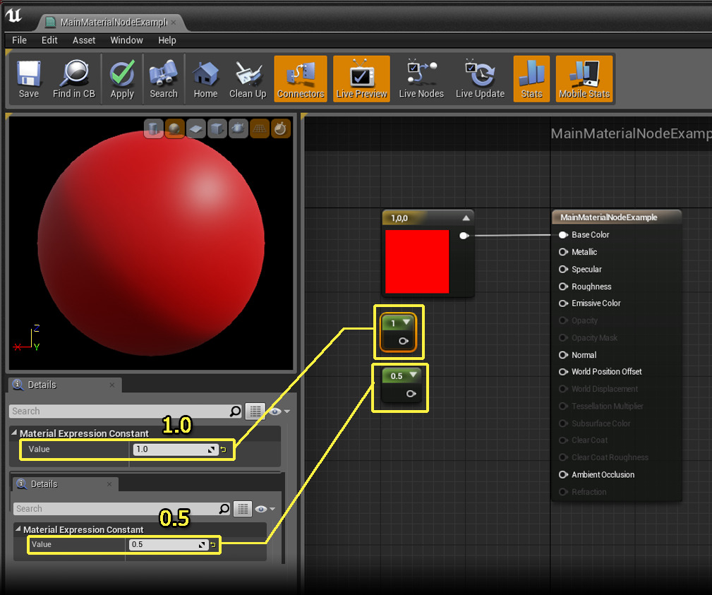712x595 pixels.
Task: Click the Find in CB toolbar icon
Action: point(73,78)
